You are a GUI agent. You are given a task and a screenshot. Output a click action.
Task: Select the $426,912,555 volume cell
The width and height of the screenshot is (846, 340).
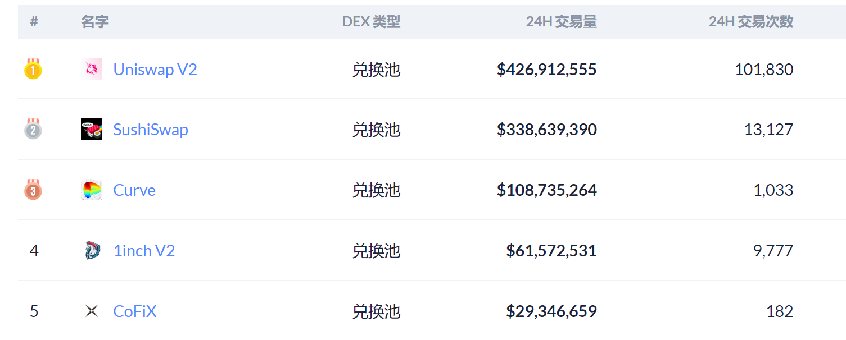tap(546, 70)
